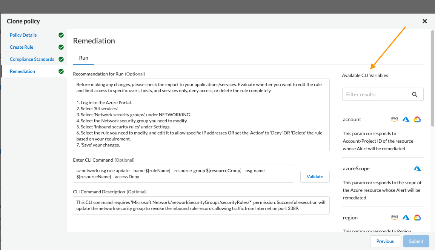Click the Azure icon next to azureScope
Viewport: 435px width, 250px height.
[417, 168]
